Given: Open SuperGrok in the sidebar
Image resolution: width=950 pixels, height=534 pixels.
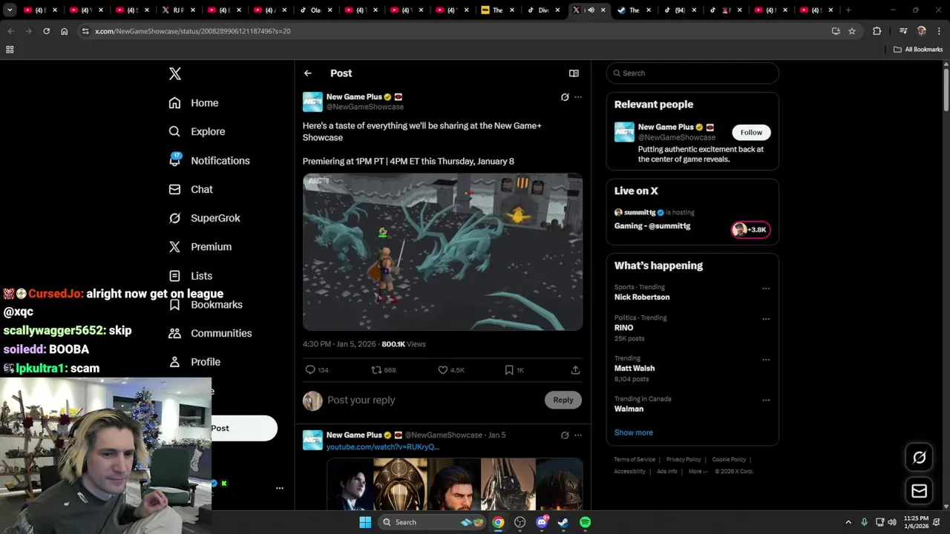Looking at the screenshot, I should coord(204,218).
